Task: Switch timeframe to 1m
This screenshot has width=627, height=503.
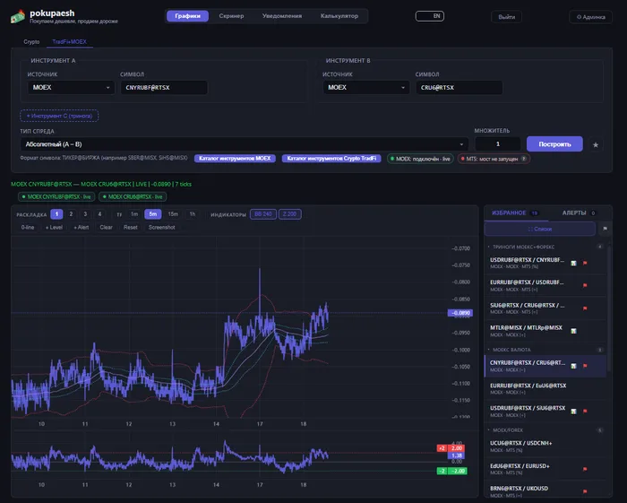Action: 134,214
